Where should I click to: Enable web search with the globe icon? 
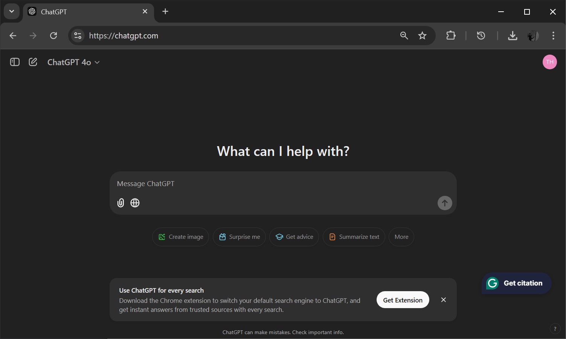tap(134, 203)
